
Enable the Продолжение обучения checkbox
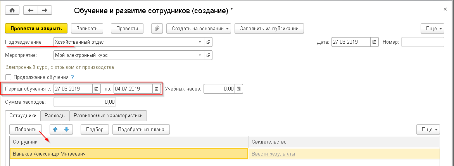pos(8,77)
